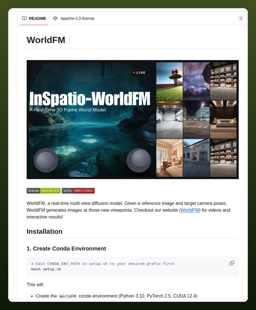Click the scales license icon

click(x=55, y=18)
